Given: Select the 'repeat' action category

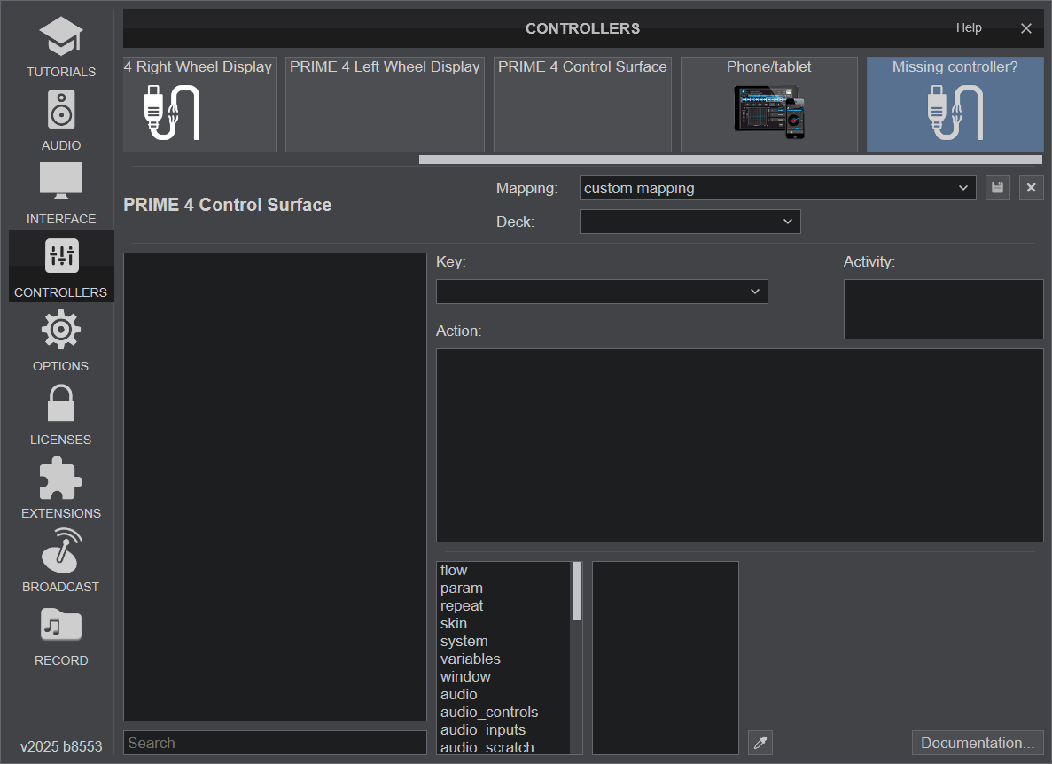Looking at the screenshot, I should [504, 605].
